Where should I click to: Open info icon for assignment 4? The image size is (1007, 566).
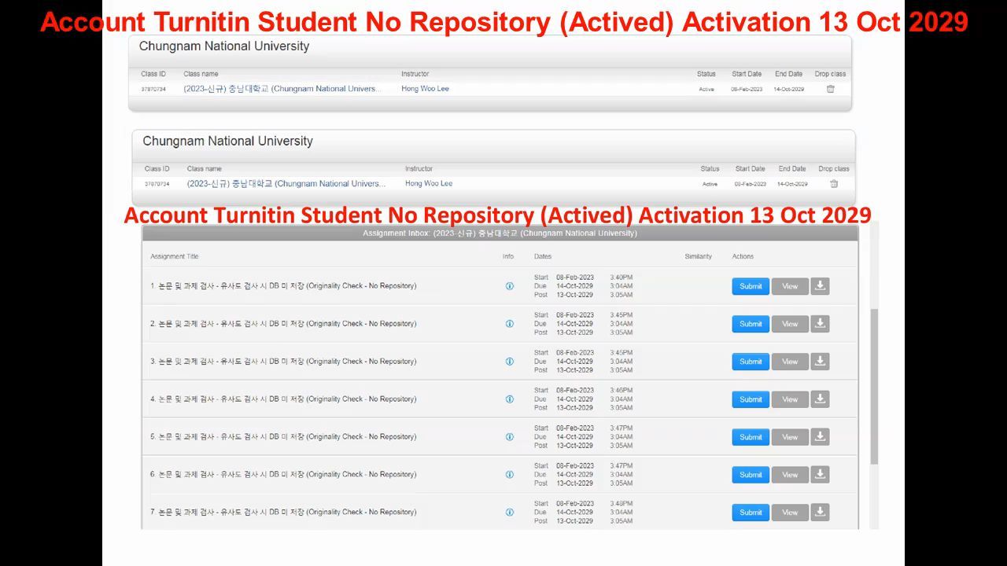click(510, 399)
